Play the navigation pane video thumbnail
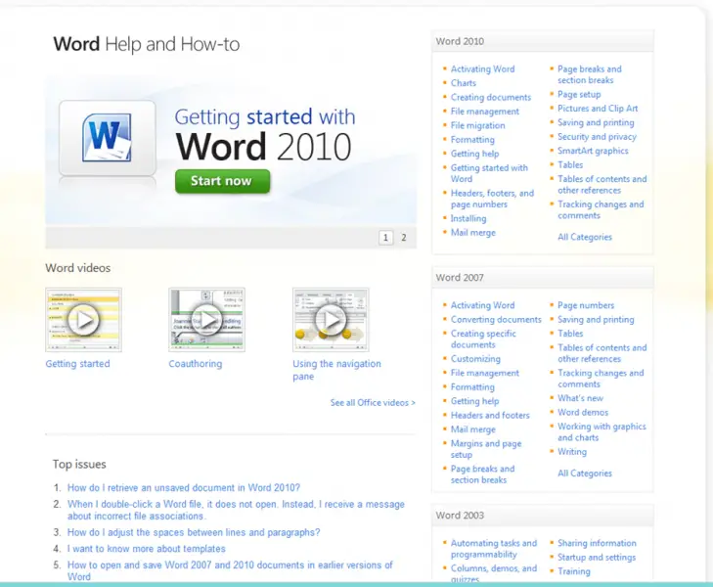The image size is (713, 587). pos(331,320)
